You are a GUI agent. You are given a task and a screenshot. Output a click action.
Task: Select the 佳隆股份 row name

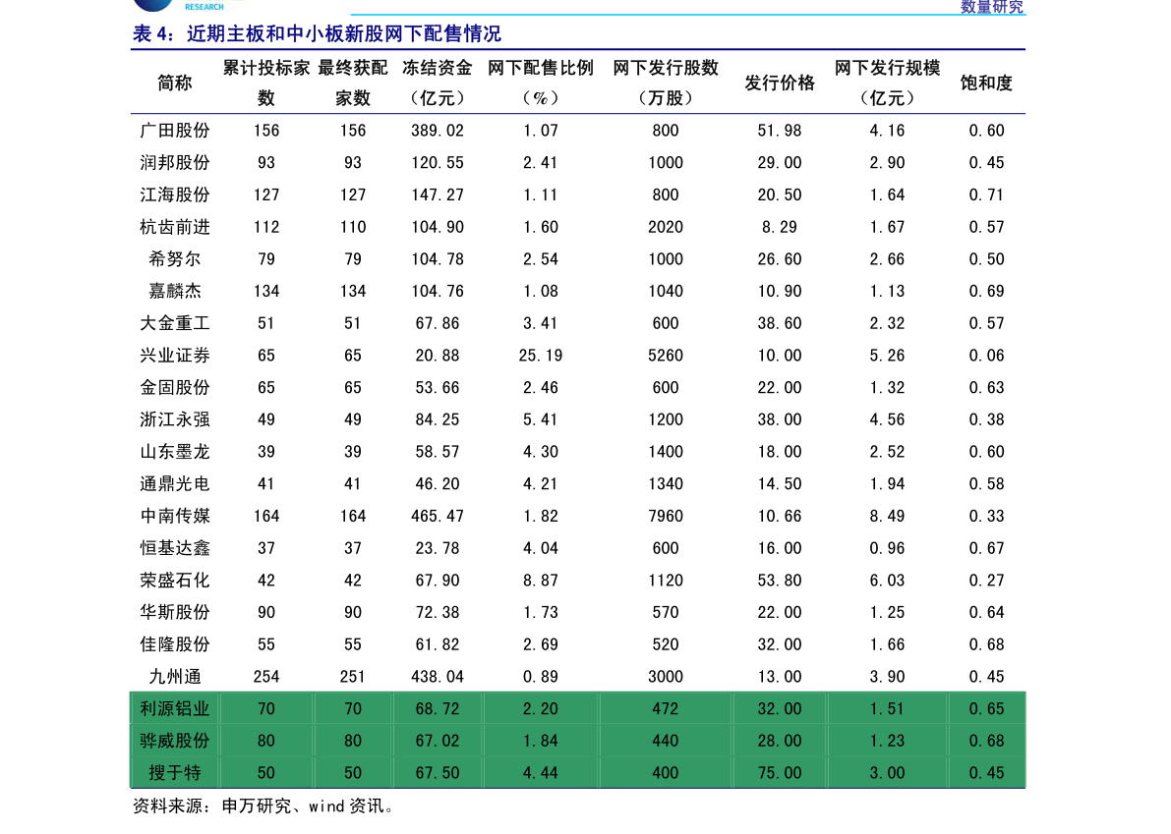pos(175,643)
